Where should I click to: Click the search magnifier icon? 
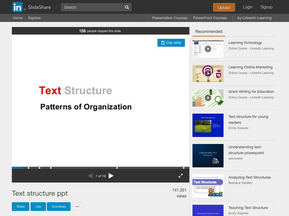pyautogui.click(x=127, y=7)
